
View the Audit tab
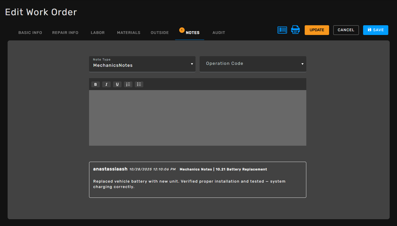click(x=219, y=33)
